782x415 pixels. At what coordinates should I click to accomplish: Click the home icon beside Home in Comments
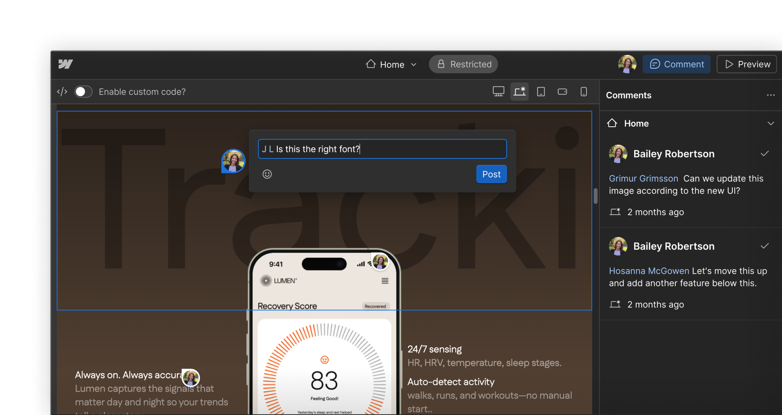613,123
